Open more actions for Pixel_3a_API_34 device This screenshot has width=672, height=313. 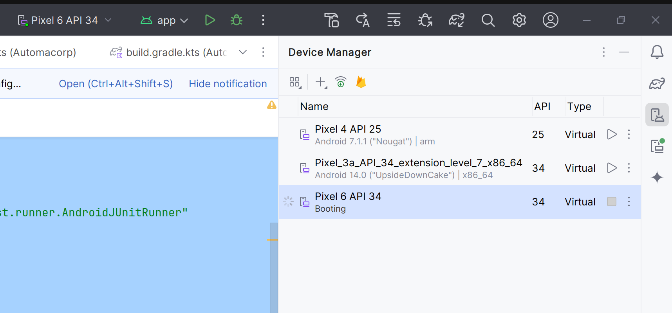pyautogui.click(x=629, y=168)
